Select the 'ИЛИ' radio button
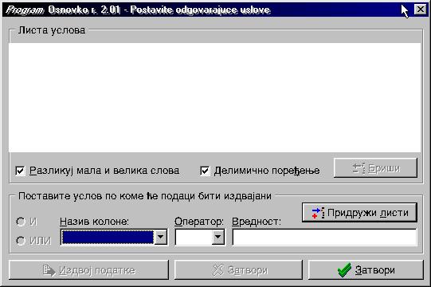Screen dimensions: 431x287 21,241
